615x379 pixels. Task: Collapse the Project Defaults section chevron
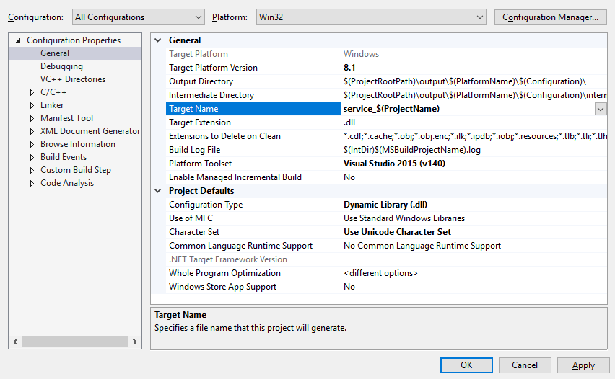click(x=158, y=191)
